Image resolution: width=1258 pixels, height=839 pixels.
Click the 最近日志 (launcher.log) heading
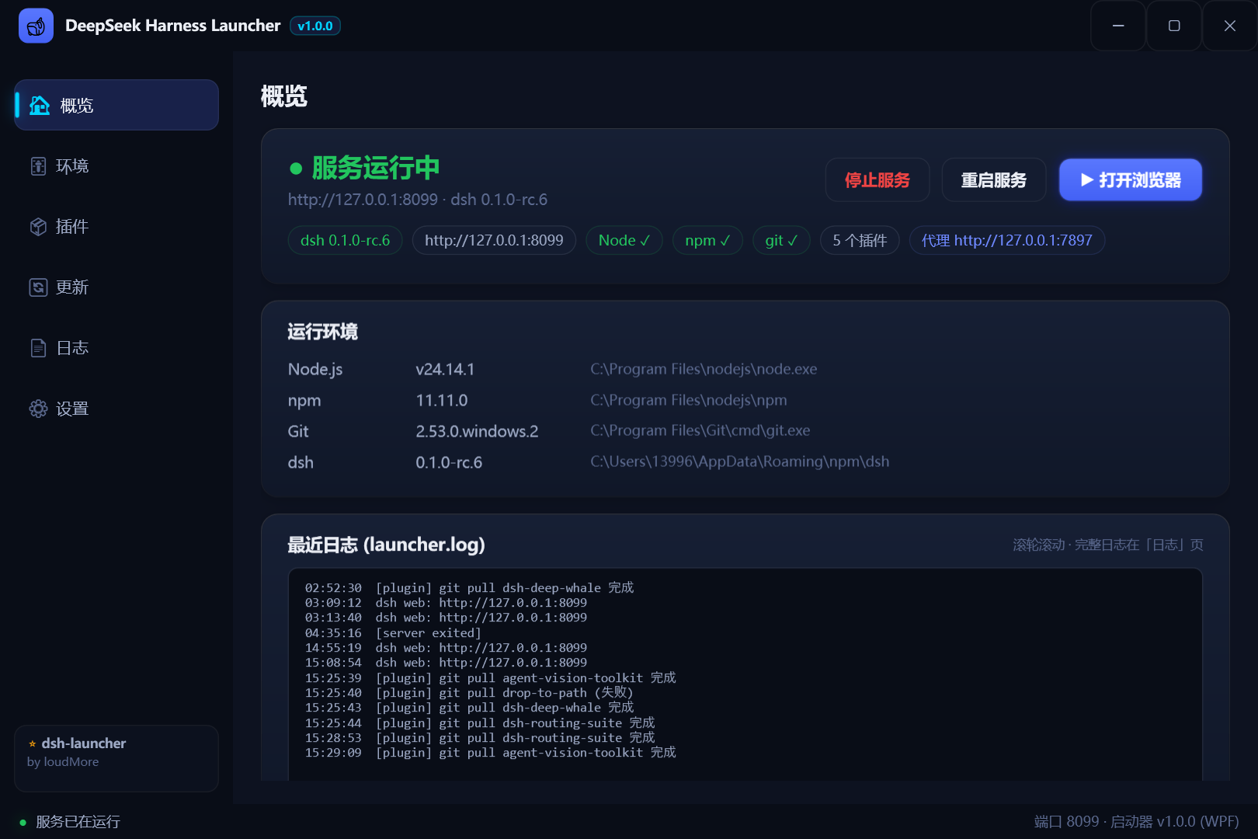pos(387,545)
